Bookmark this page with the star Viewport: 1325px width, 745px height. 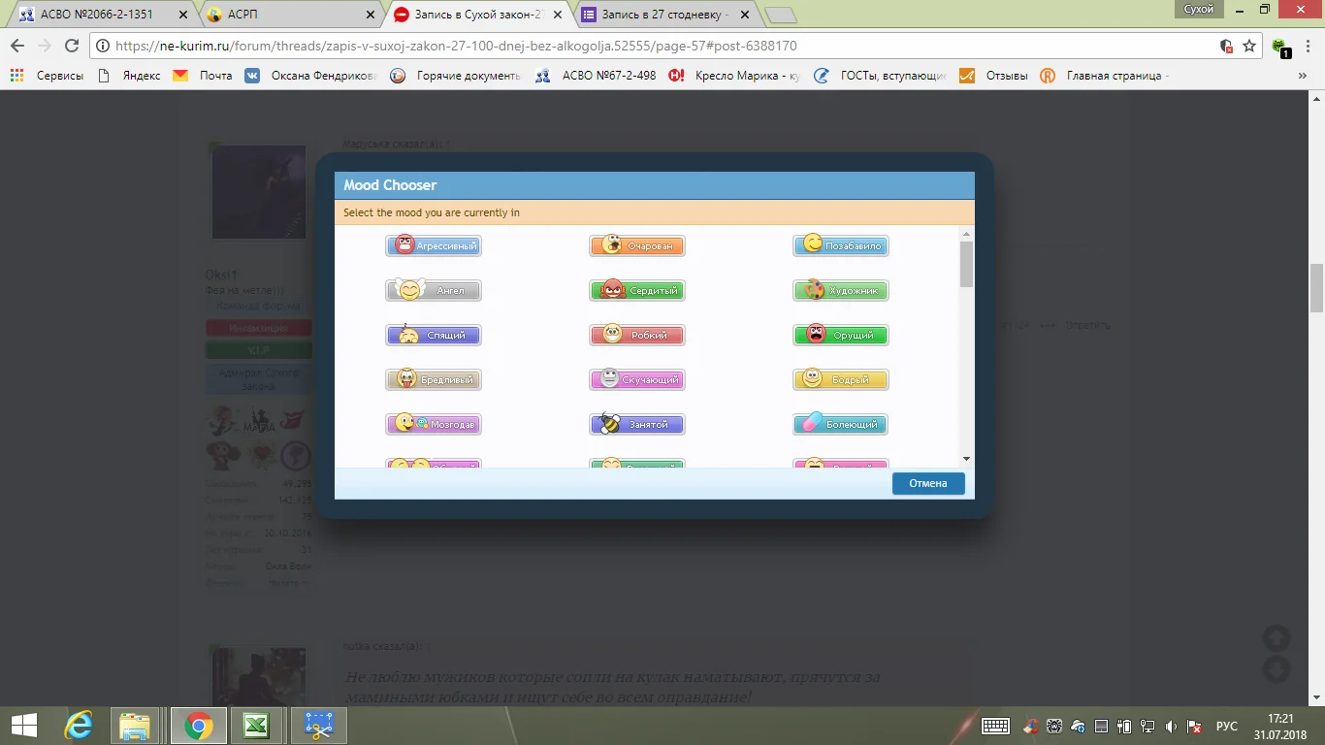click(x=1249, y=46)
